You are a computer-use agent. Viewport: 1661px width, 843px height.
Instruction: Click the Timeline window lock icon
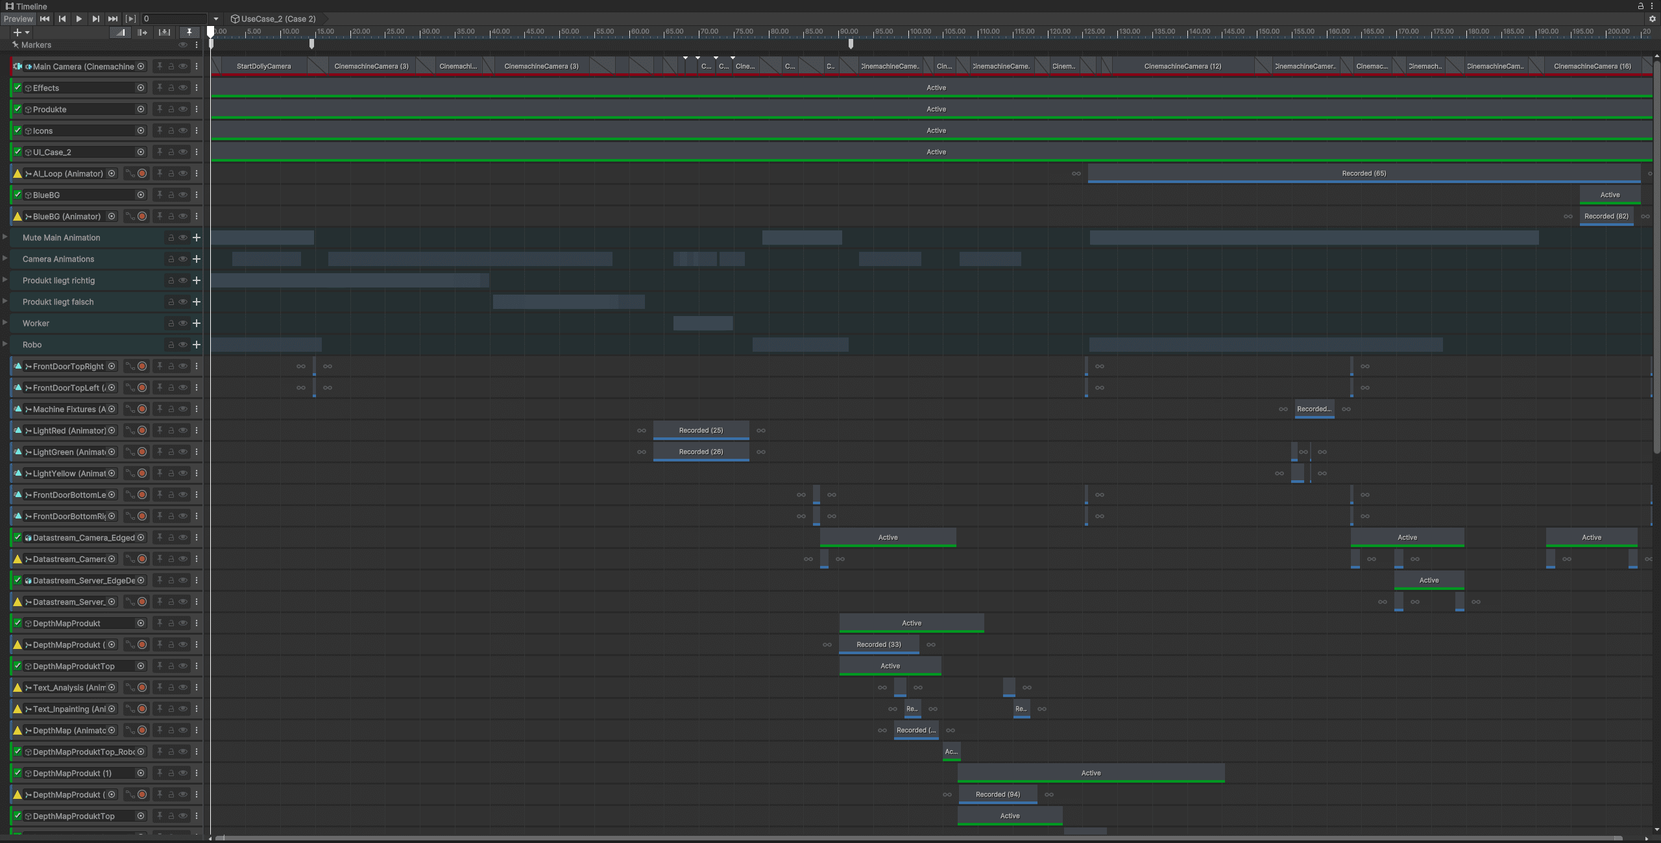[1641, 6]
